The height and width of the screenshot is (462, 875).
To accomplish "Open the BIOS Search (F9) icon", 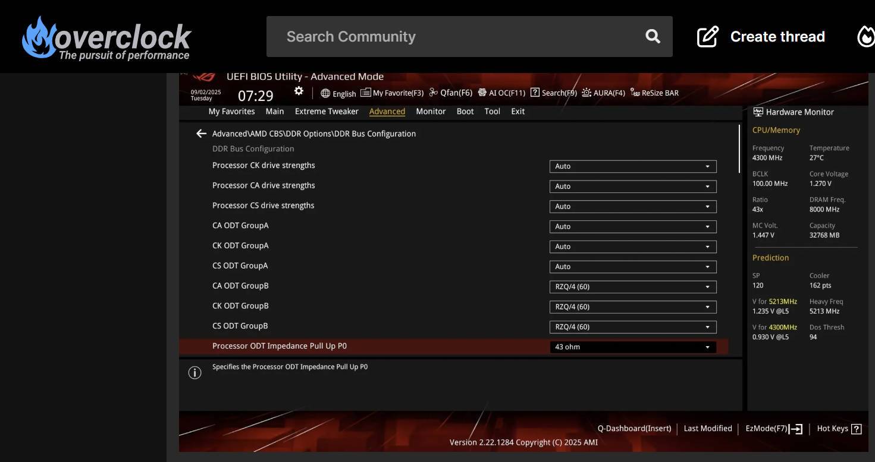I will pyautogui.click(x=535, y=93).
